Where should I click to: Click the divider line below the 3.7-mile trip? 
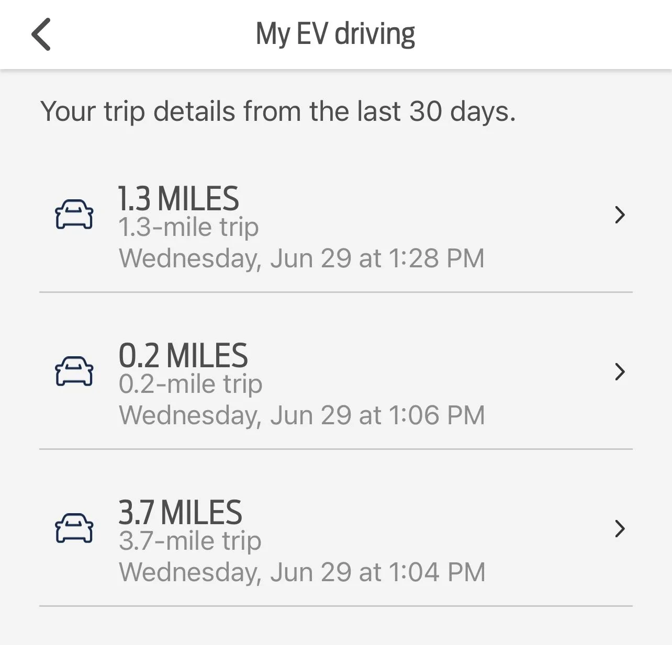pos(335,606)
